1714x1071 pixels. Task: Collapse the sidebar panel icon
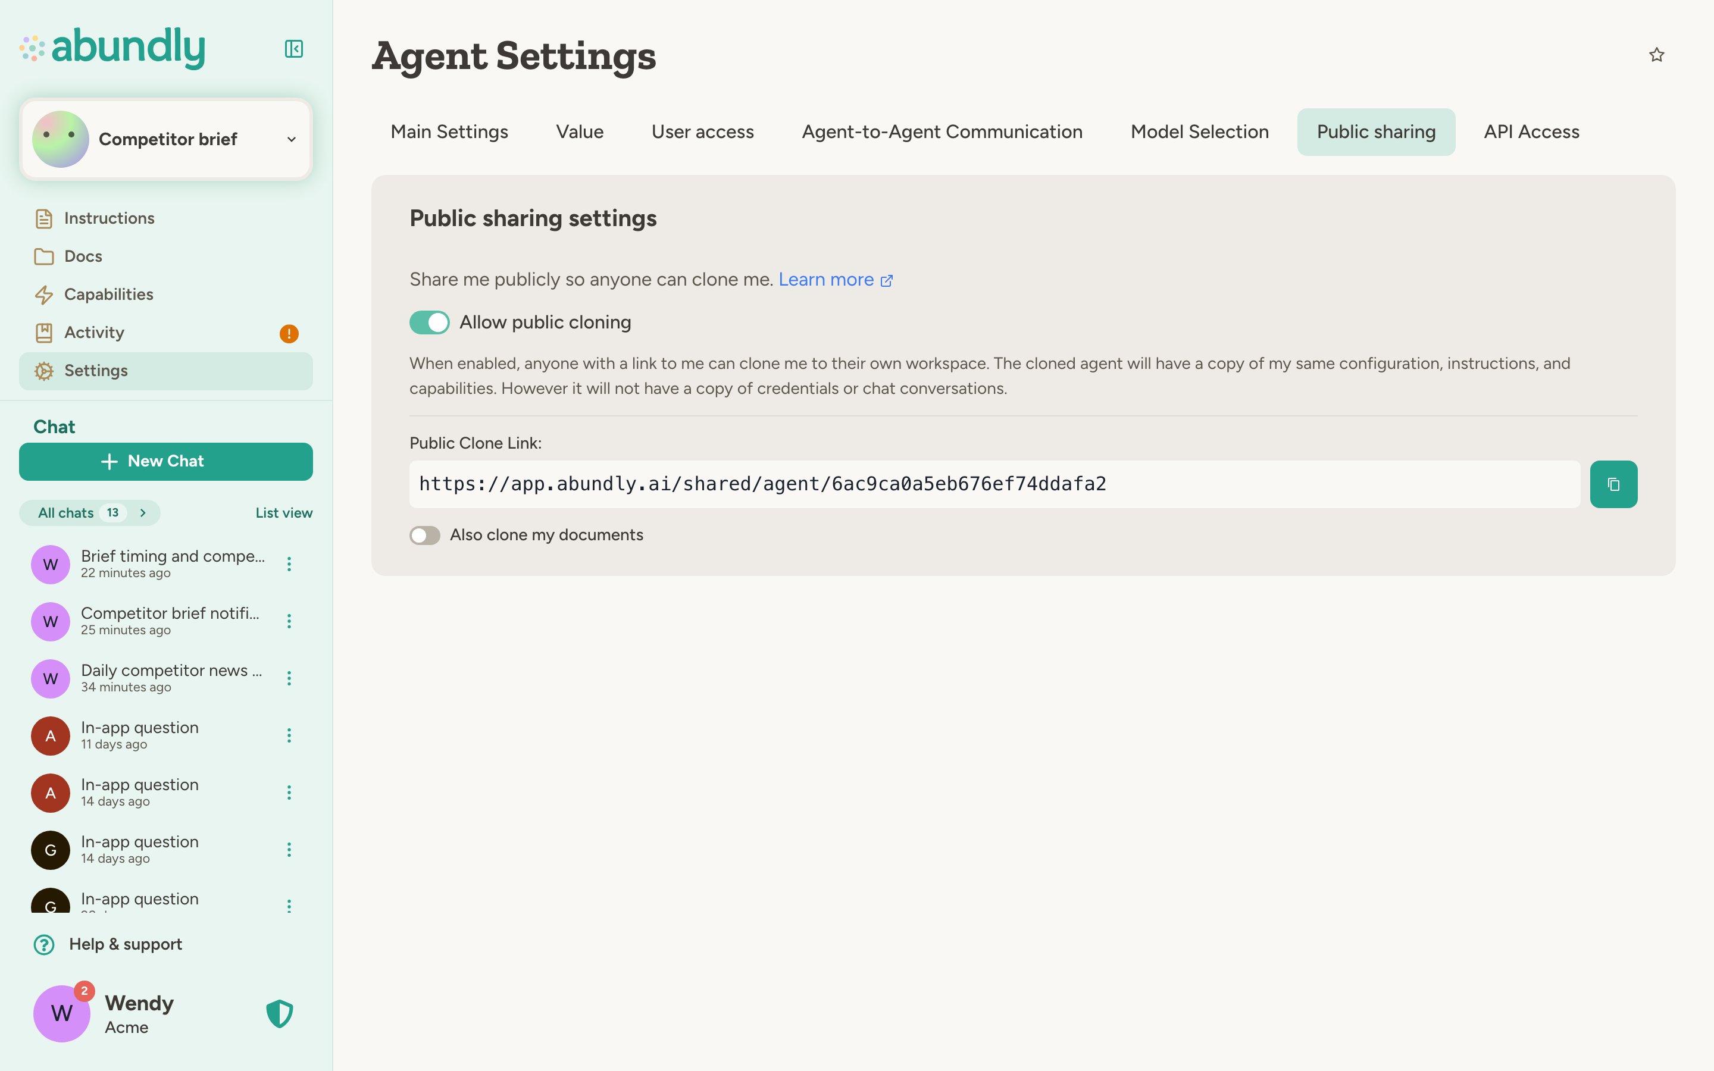[293, 49]
